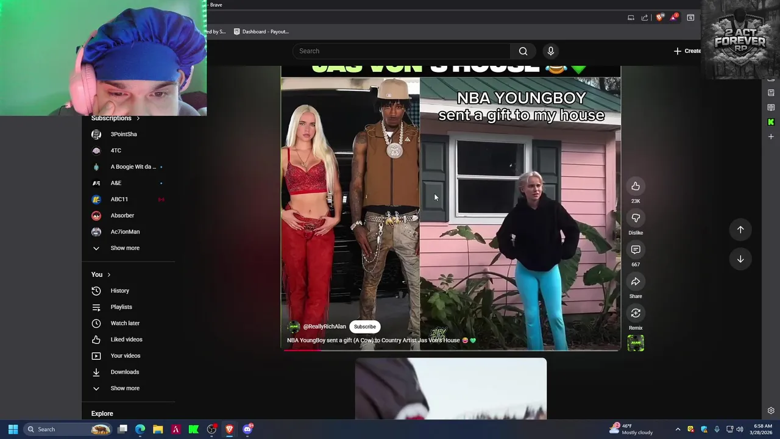Click the install app icon in address bar
This screenshot has width=780, height=439.
pos(631,18)
